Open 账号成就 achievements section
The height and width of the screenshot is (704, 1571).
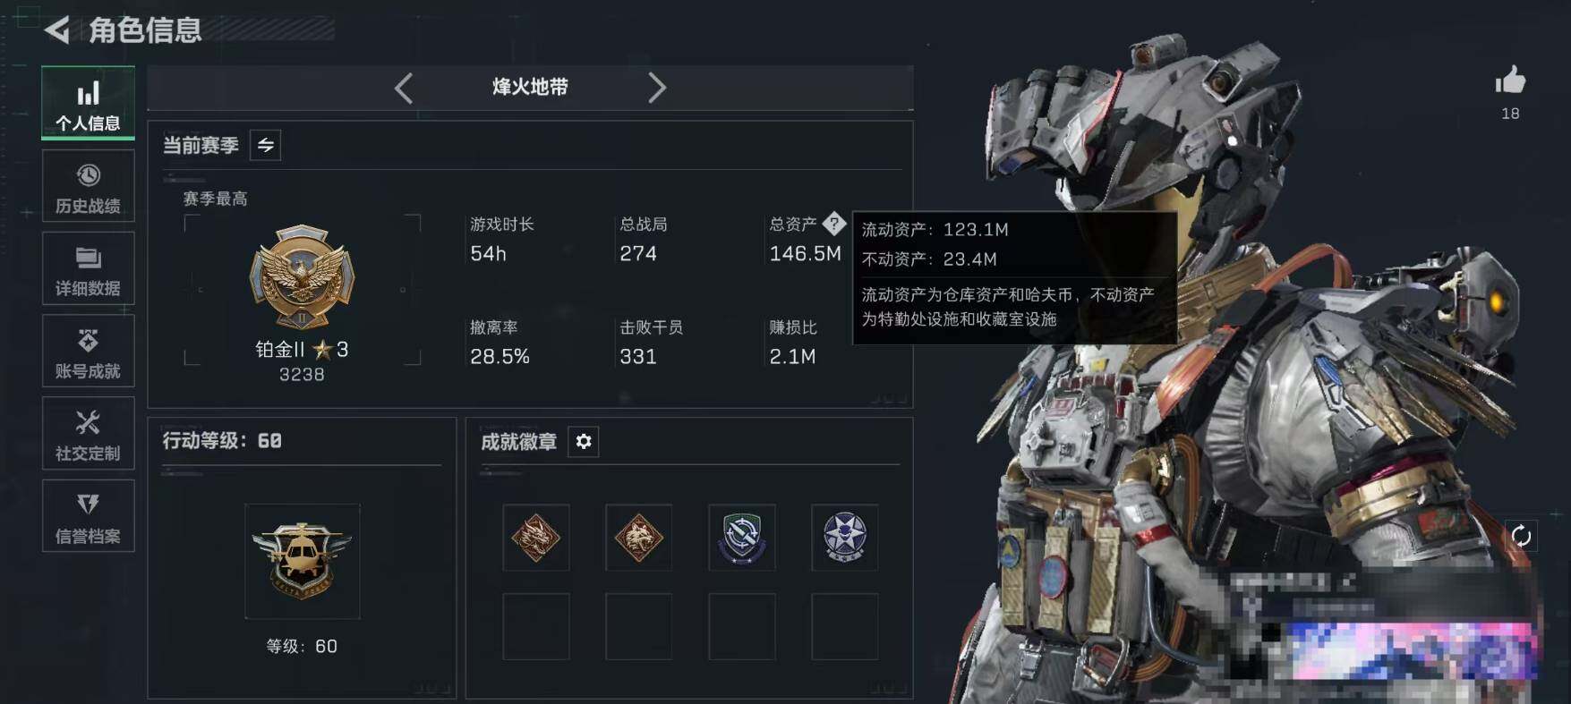[x=88, y=351]
